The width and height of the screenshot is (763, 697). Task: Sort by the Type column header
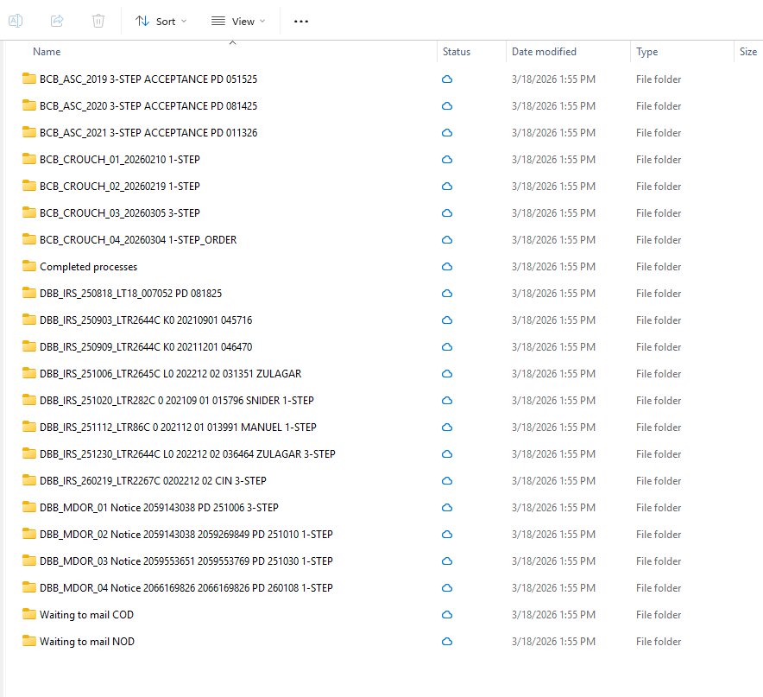tap(646, 52)
